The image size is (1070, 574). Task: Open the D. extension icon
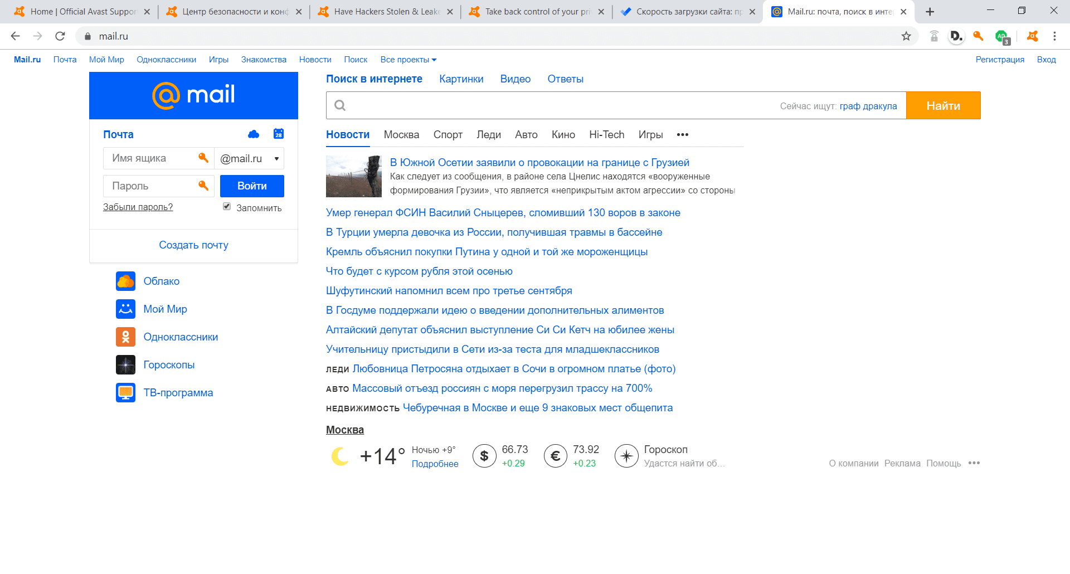pos(956,36)
